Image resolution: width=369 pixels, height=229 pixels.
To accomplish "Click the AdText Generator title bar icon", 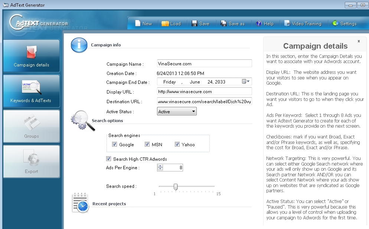I will [6, 5].
